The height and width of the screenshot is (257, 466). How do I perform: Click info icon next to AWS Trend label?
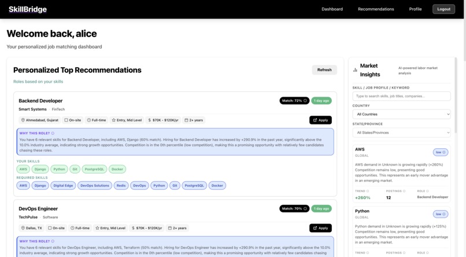click(368, 191)
